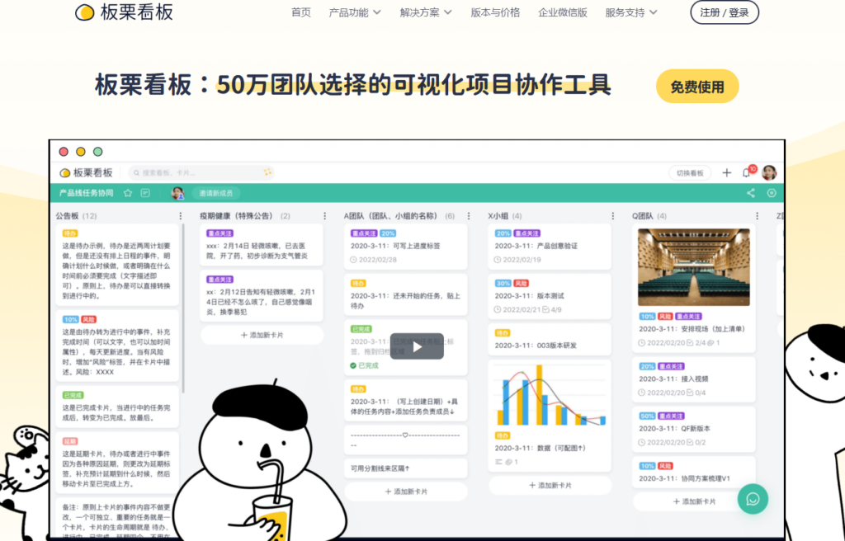The width and height of the screenshot is (845, 541).
Task: Click 注册 / 登录 at the top right
Action: [x=724, y=12]
